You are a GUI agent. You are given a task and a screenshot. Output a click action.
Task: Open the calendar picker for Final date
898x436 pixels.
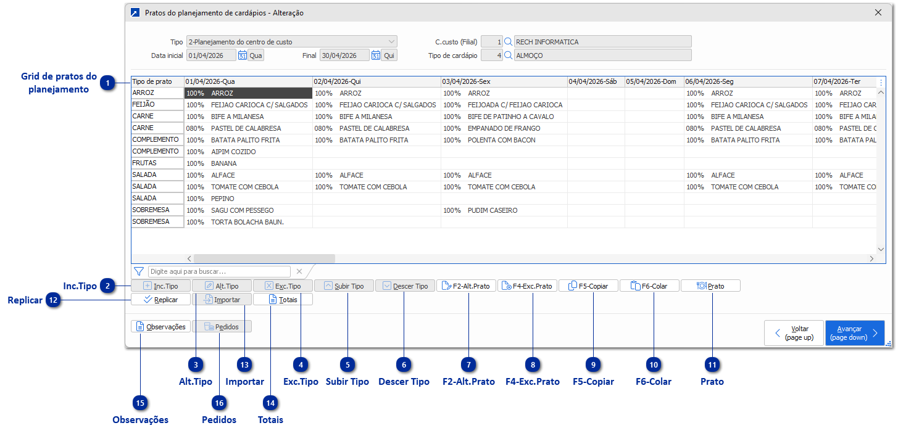(375, 56)
